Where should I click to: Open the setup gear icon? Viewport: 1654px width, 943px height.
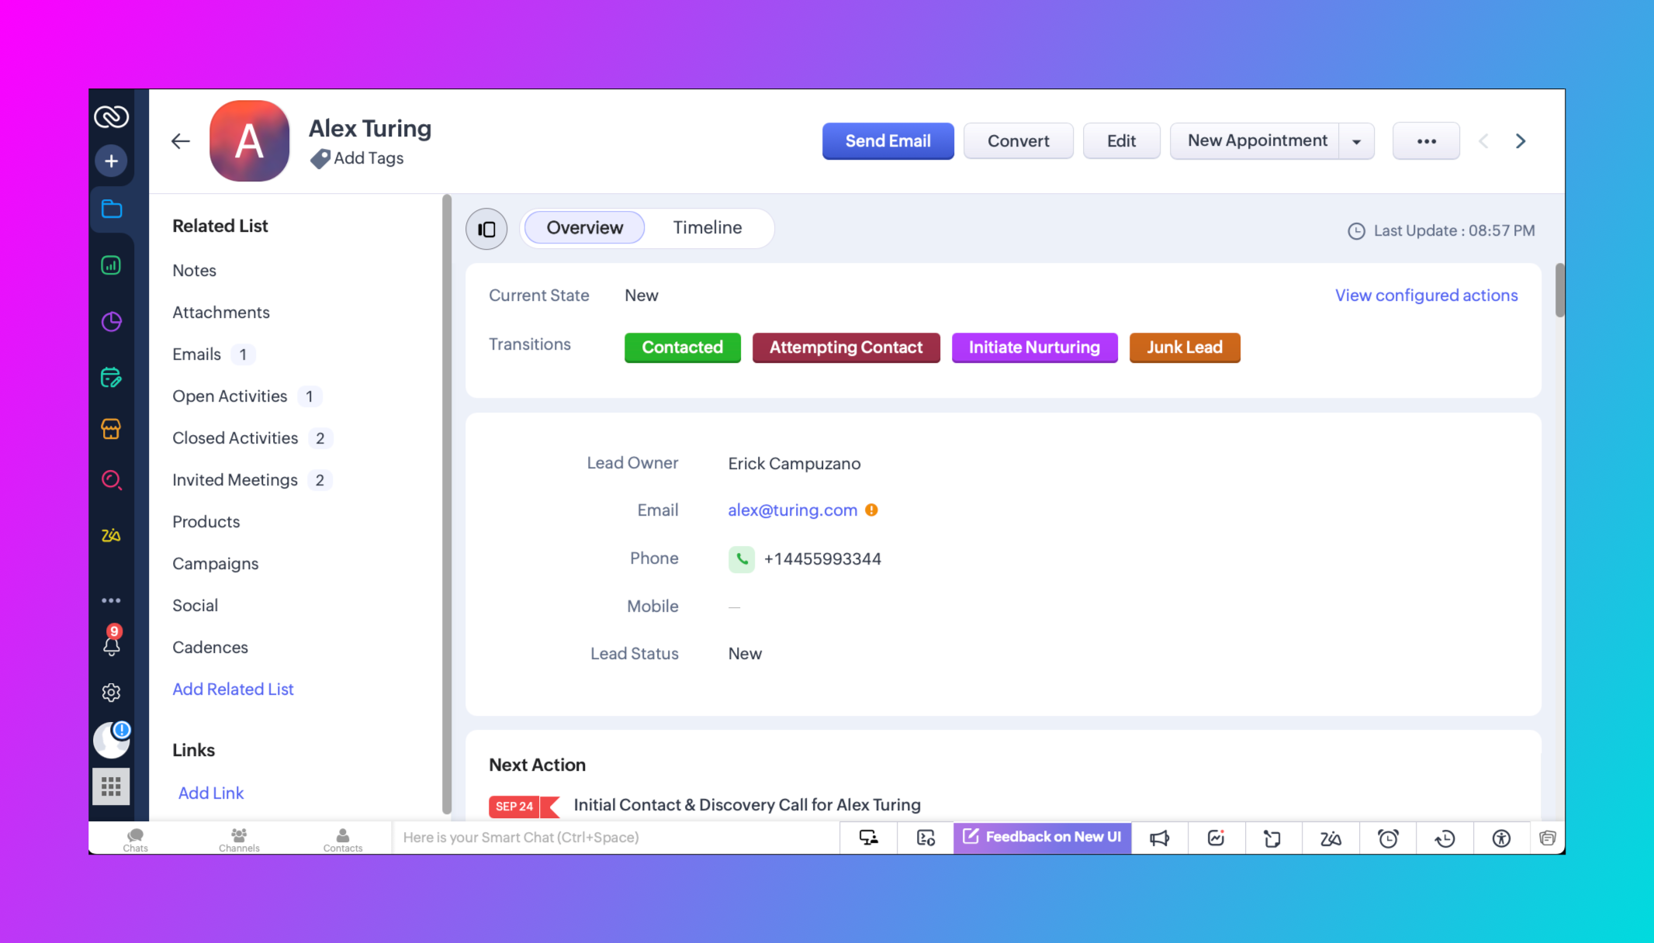112,693
